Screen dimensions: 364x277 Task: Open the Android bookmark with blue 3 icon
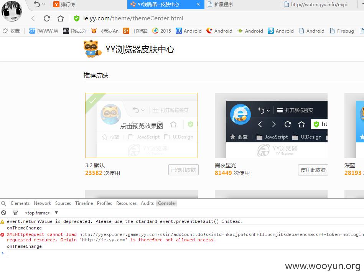point(280,31)
